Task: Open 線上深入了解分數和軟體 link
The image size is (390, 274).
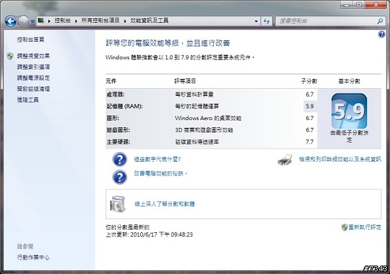Action: (x=164, y=204)
